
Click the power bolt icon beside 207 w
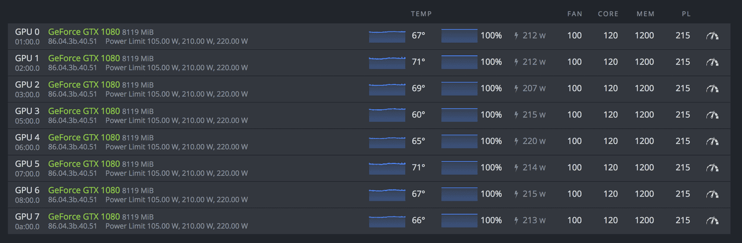[x=516, y=89]
